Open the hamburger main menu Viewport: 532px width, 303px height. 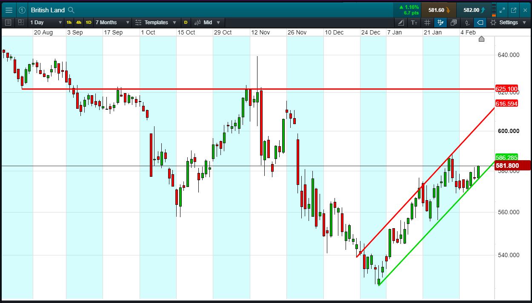tap(9, 10)
